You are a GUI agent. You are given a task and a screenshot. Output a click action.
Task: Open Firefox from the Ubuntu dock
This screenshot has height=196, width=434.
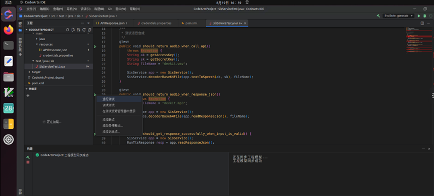tap(9, 30)
